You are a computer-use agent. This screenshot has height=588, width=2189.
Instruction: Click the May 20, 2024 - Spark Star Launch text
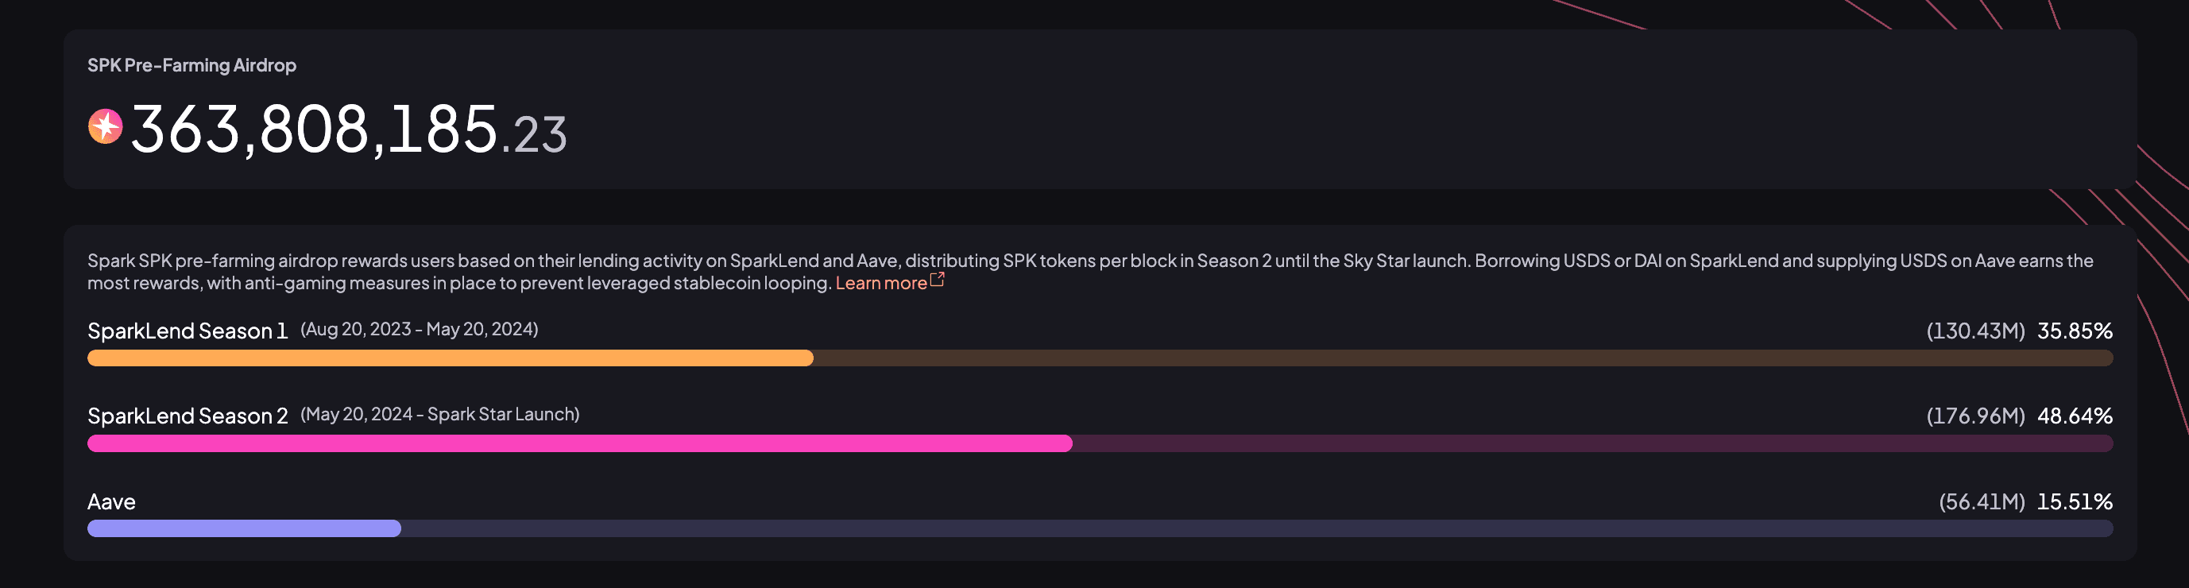click(x=440, y=414)
